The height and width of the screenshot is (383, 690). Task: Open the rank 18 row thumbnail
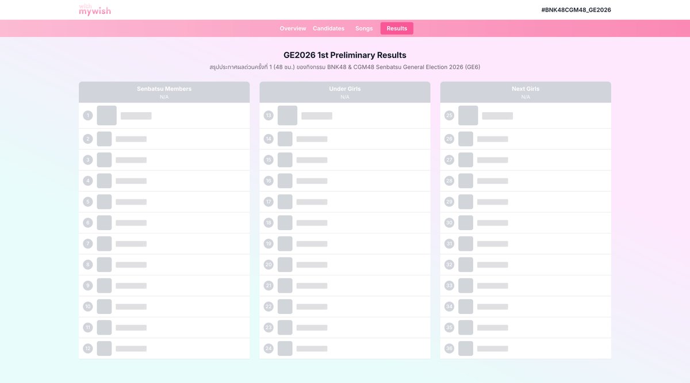(x=285, y=223)
